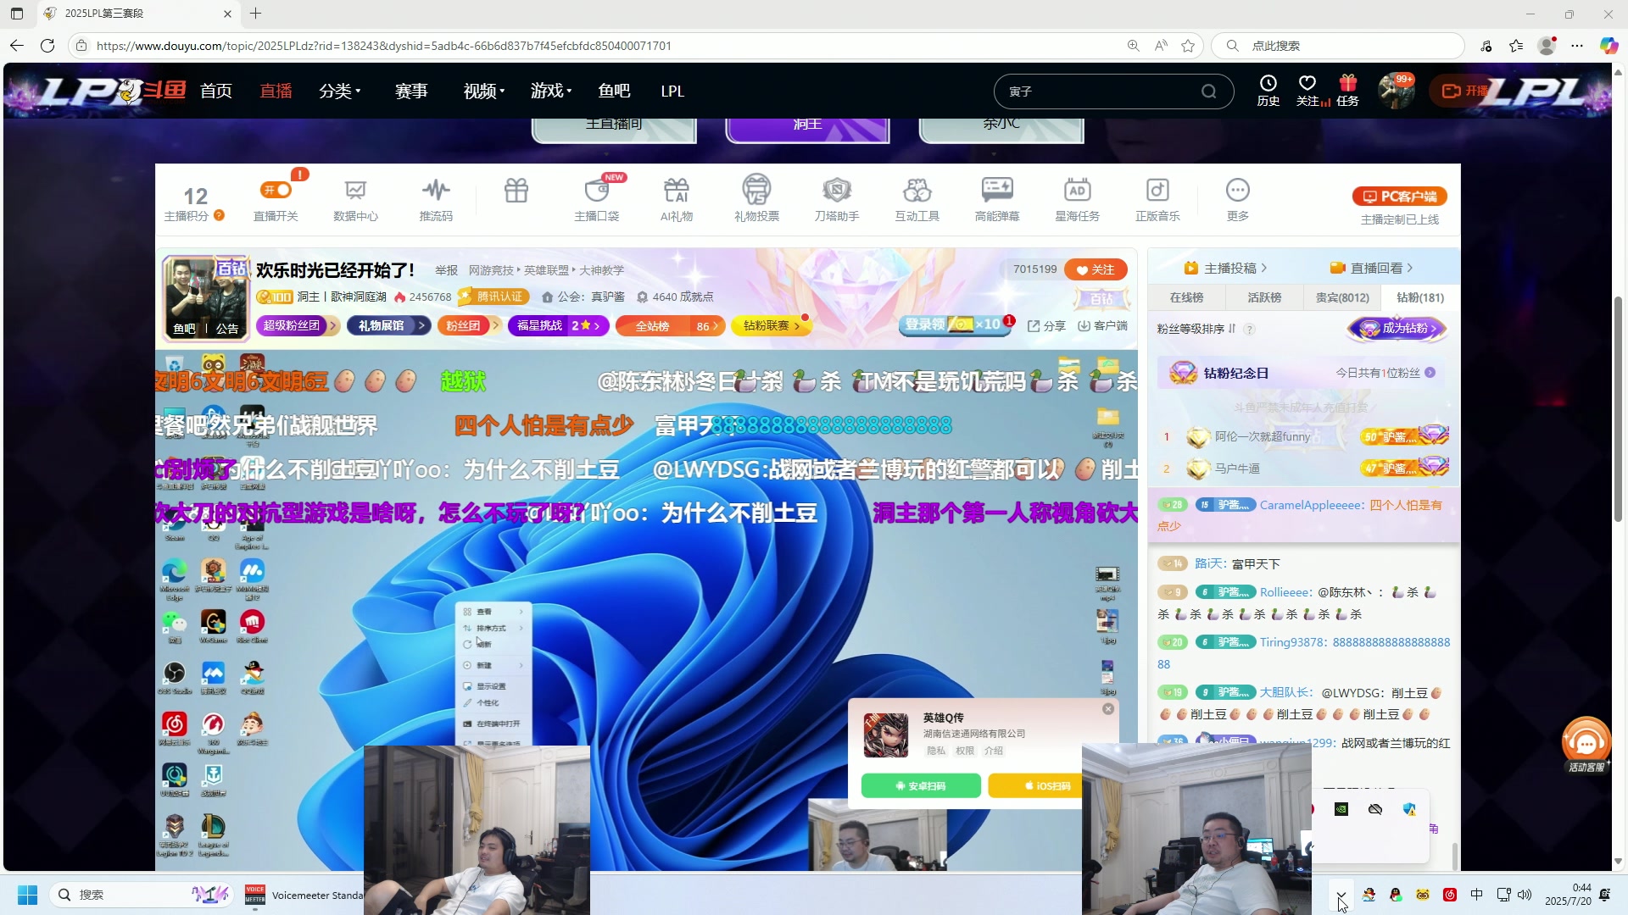The height and width of the screenshot is (915, 1628).
Task: Click help icon beside 粉丝等级排序
Action: click(1250, 329)
